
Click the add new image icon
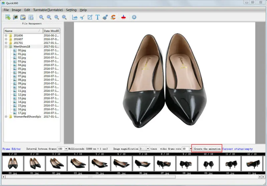point(7,17)
